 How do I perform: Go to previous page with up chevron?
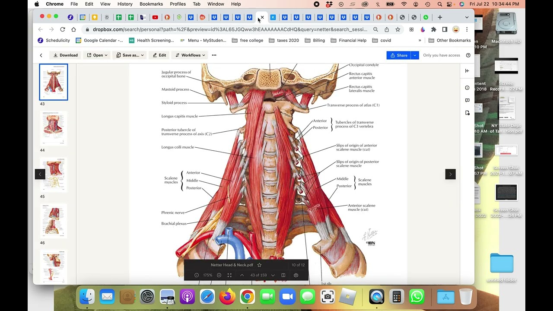point(242,275)
